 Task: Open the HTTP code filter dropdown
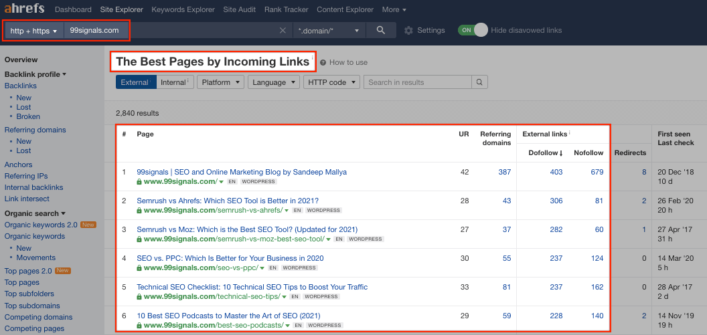pyautogui.click(x=331, y=82)
